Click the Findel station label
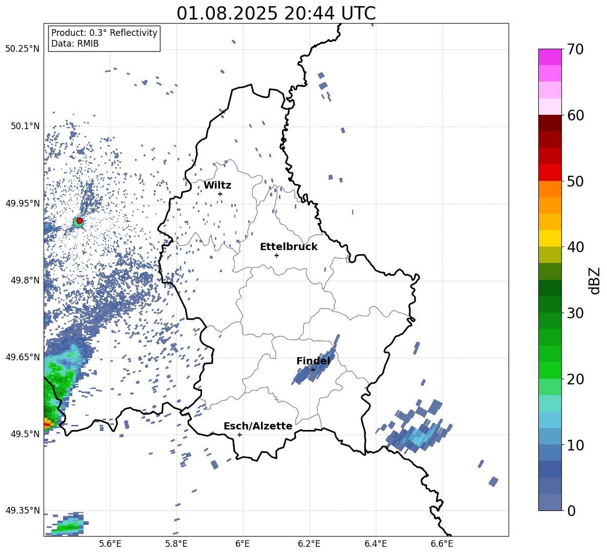Screen dimensions: 607x554 coord(313,361)
